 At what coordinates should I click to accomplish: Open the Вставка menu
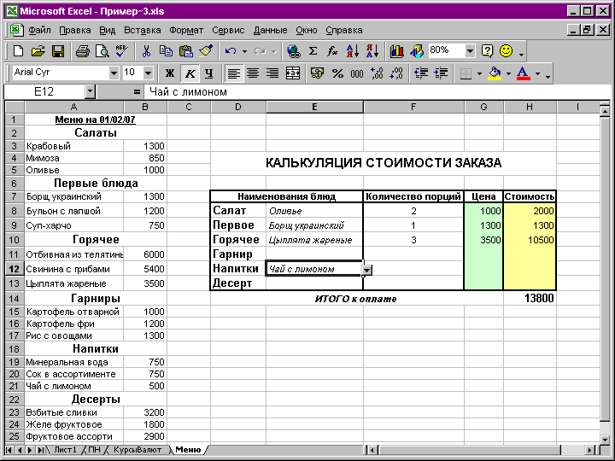[143, 30]
